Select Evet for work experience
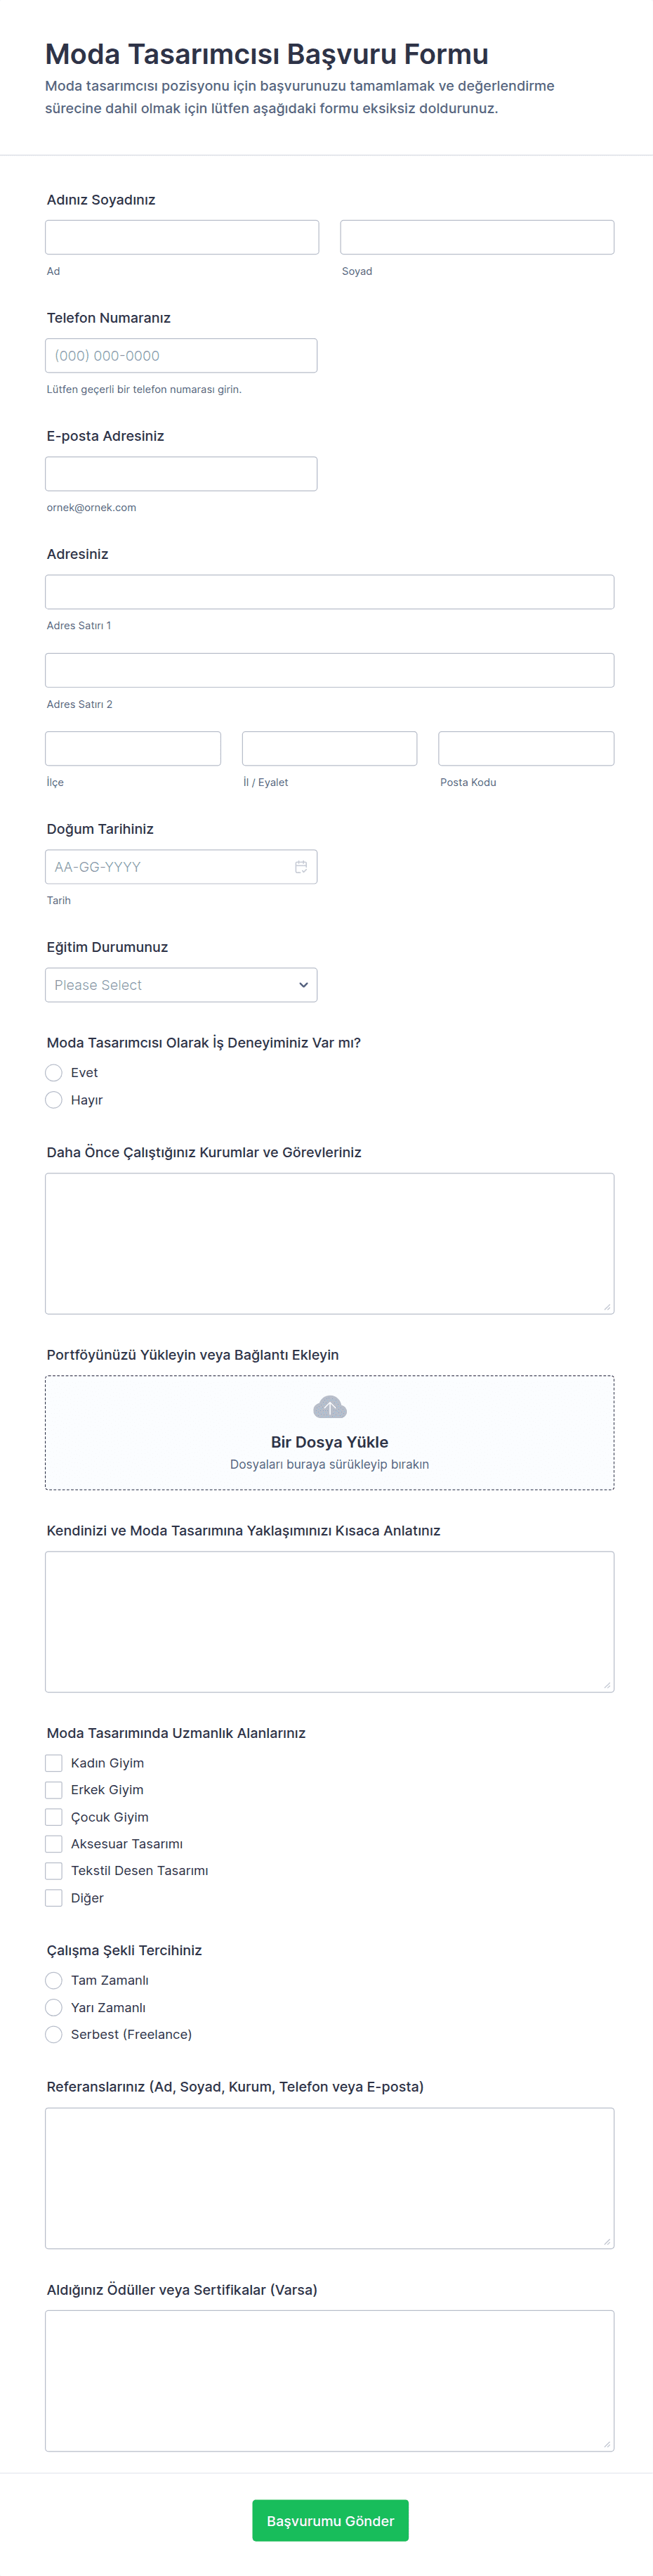Viewport: 653px width, 2576px height. 54,1073
